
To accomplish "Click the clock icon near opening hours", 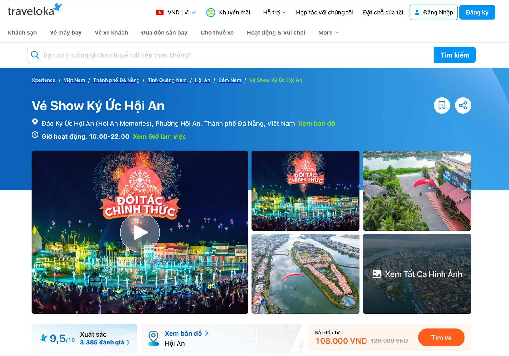I will coord(35,135).
